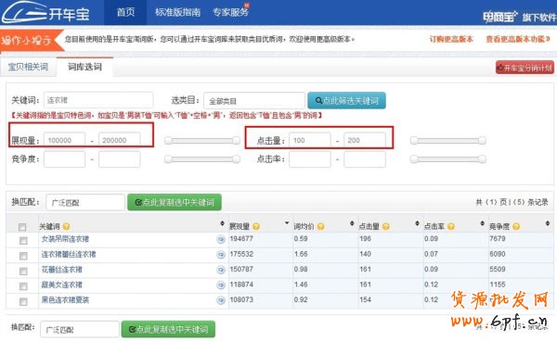The image size is (557, 341).
Task: Sort table by 词均价 column arrow
Action: click(x=352, y=223)
